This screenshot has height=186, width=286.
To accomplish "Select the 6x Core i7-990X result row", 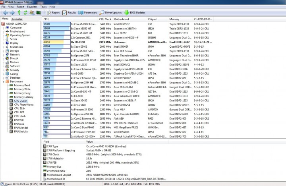I will (x=128, y=24).
